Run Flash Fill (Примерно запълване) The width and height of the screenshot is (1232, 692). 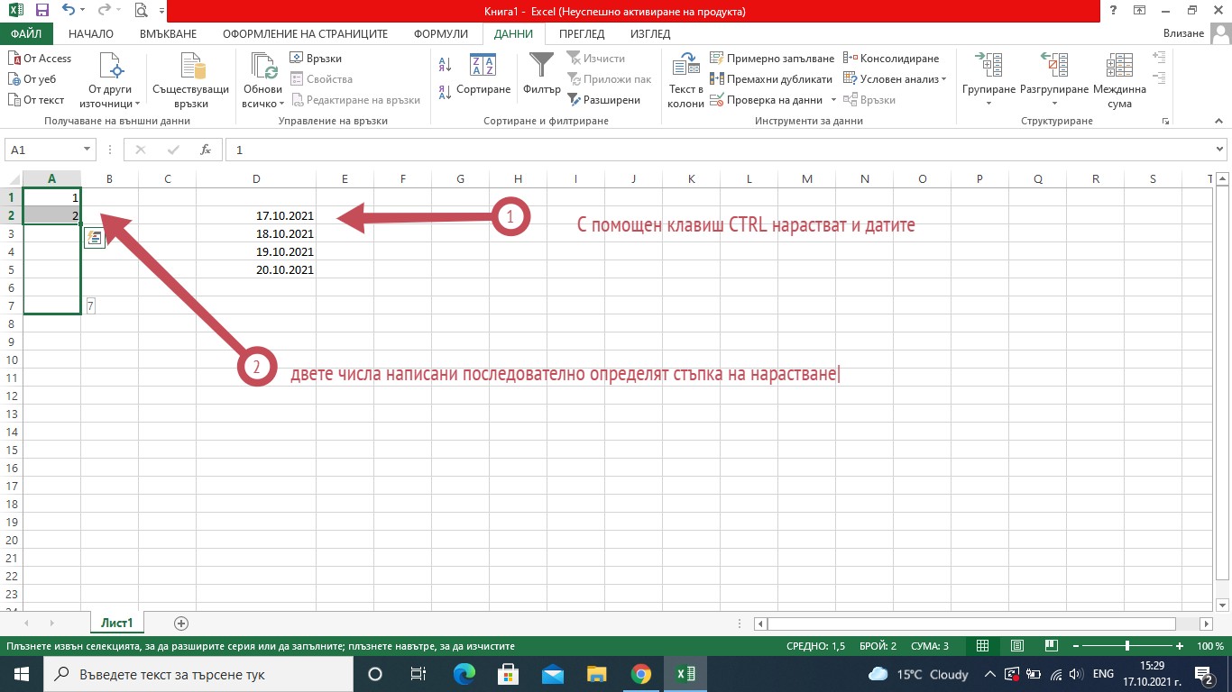point(772,58)
